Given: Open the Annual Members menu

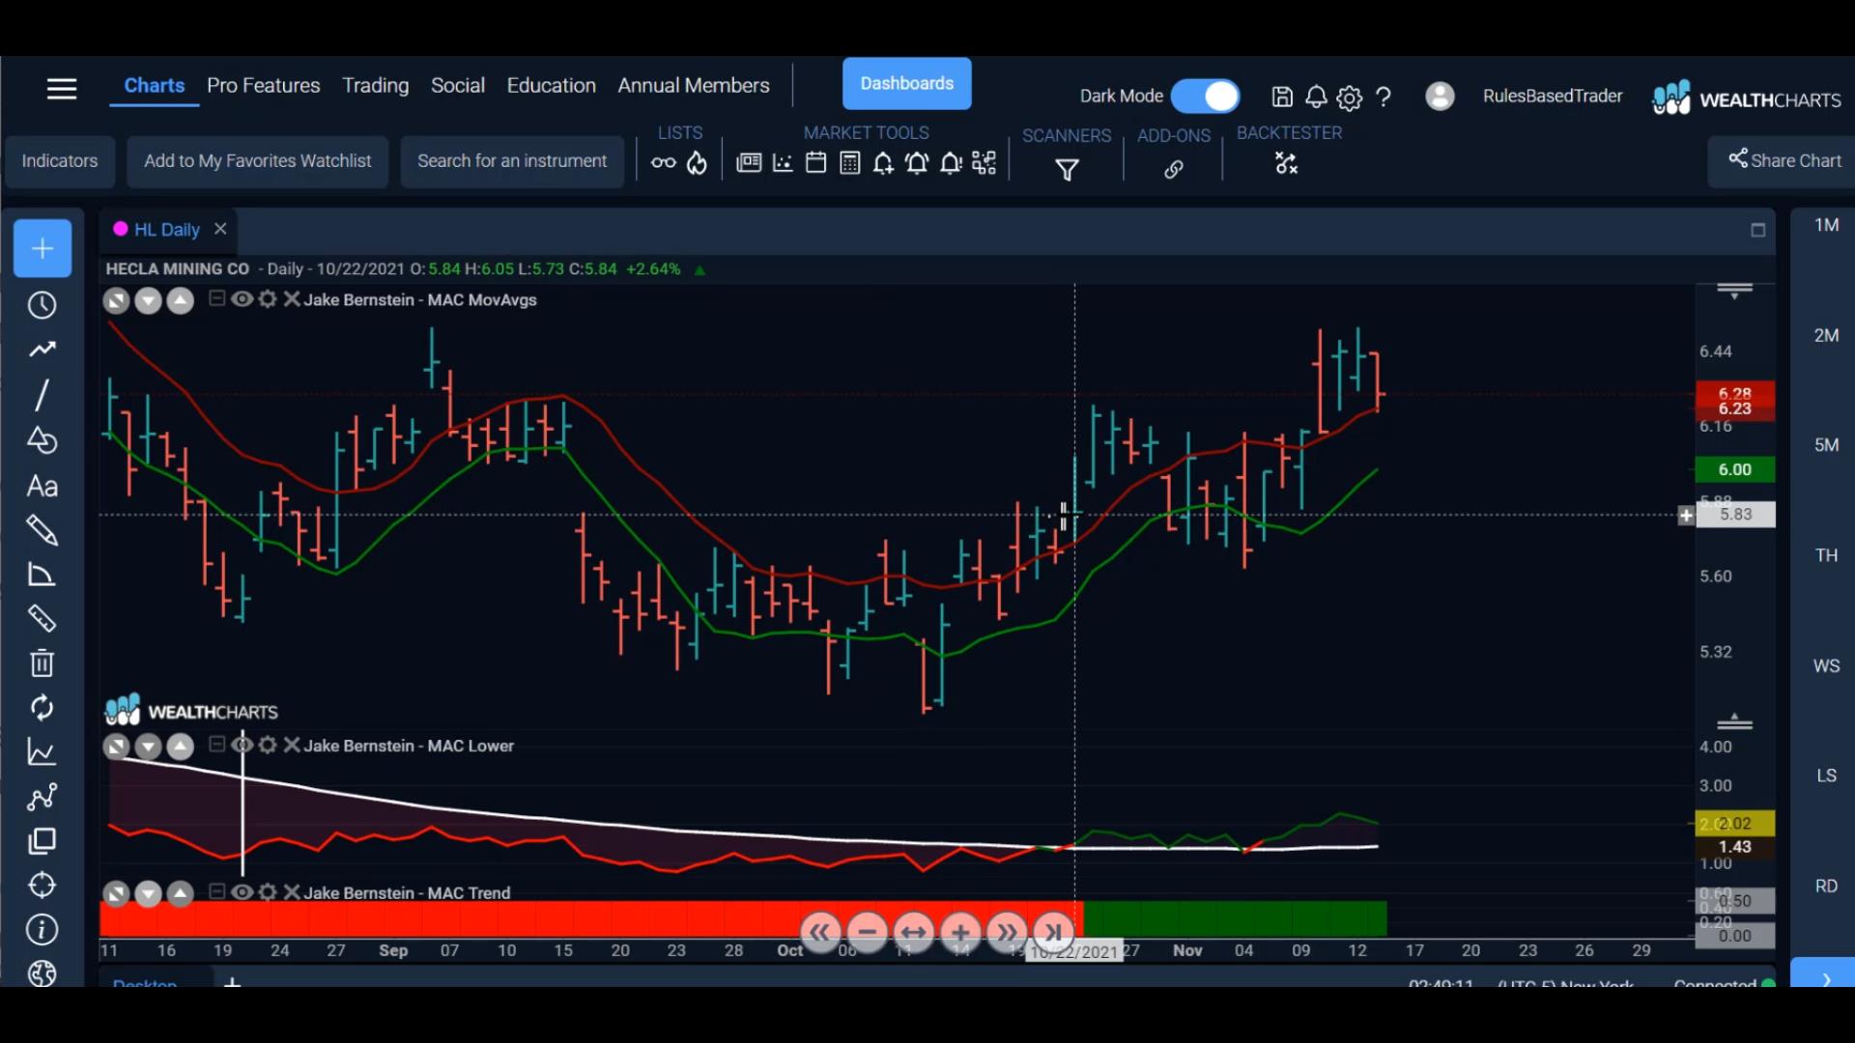Looking at the screenshot, I should (x=694, y=85).
